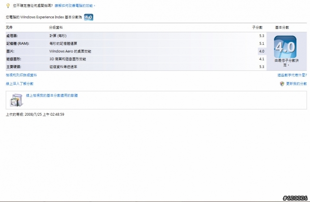Select the processor row label
310x202 pixels.
[x=12, y=36]
